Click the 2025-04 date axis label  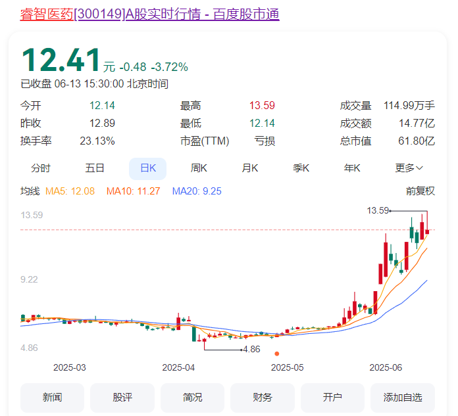pyautogui.click(x=178, y=367)
